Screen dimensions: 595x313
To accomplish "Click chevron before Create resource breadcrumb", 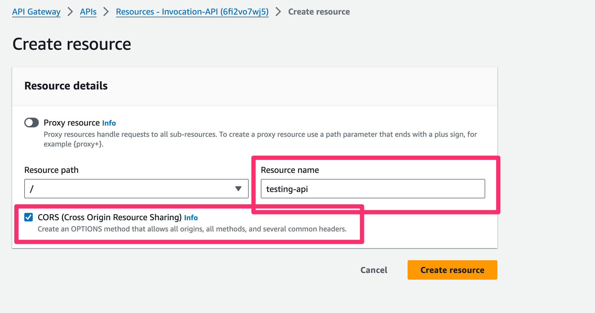I will (x=278, y=12).
